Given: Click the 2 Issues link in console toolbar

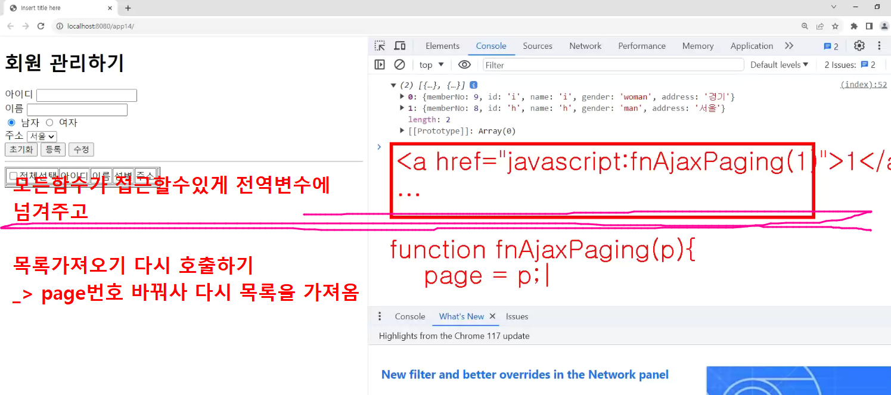Looking at the screenshot, I should (x=850, y=64).
